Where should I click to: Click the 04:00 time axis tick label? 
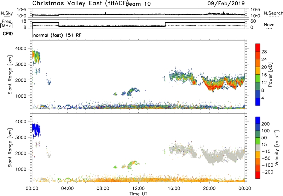tap(68, 189)
